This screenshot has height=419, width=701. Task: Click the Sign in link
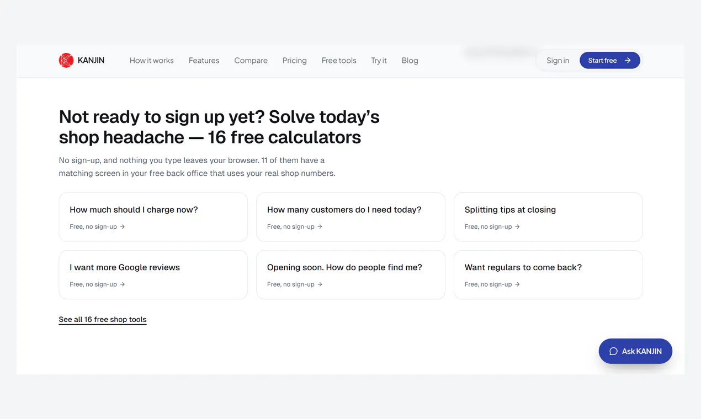coord(557,61)
